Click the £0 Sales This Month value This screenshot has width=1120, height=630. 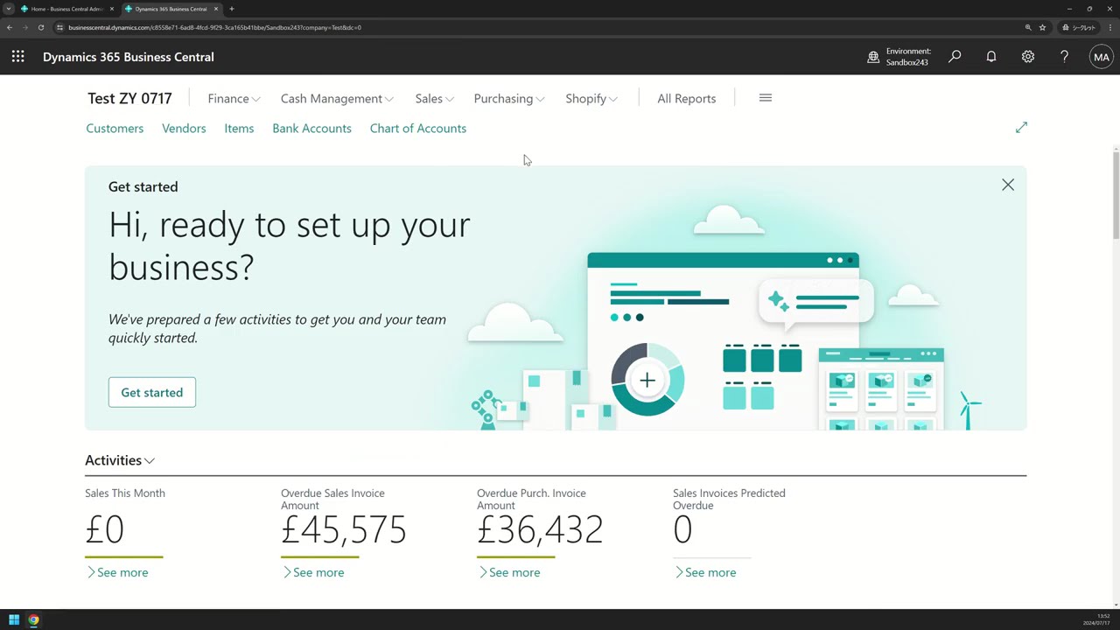click(105, 529)
